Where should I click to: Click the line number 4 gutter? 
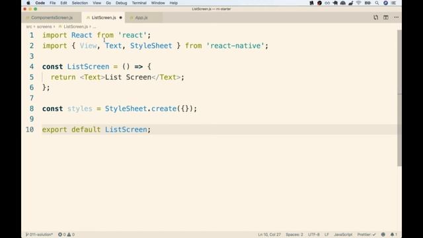point(32,67)
